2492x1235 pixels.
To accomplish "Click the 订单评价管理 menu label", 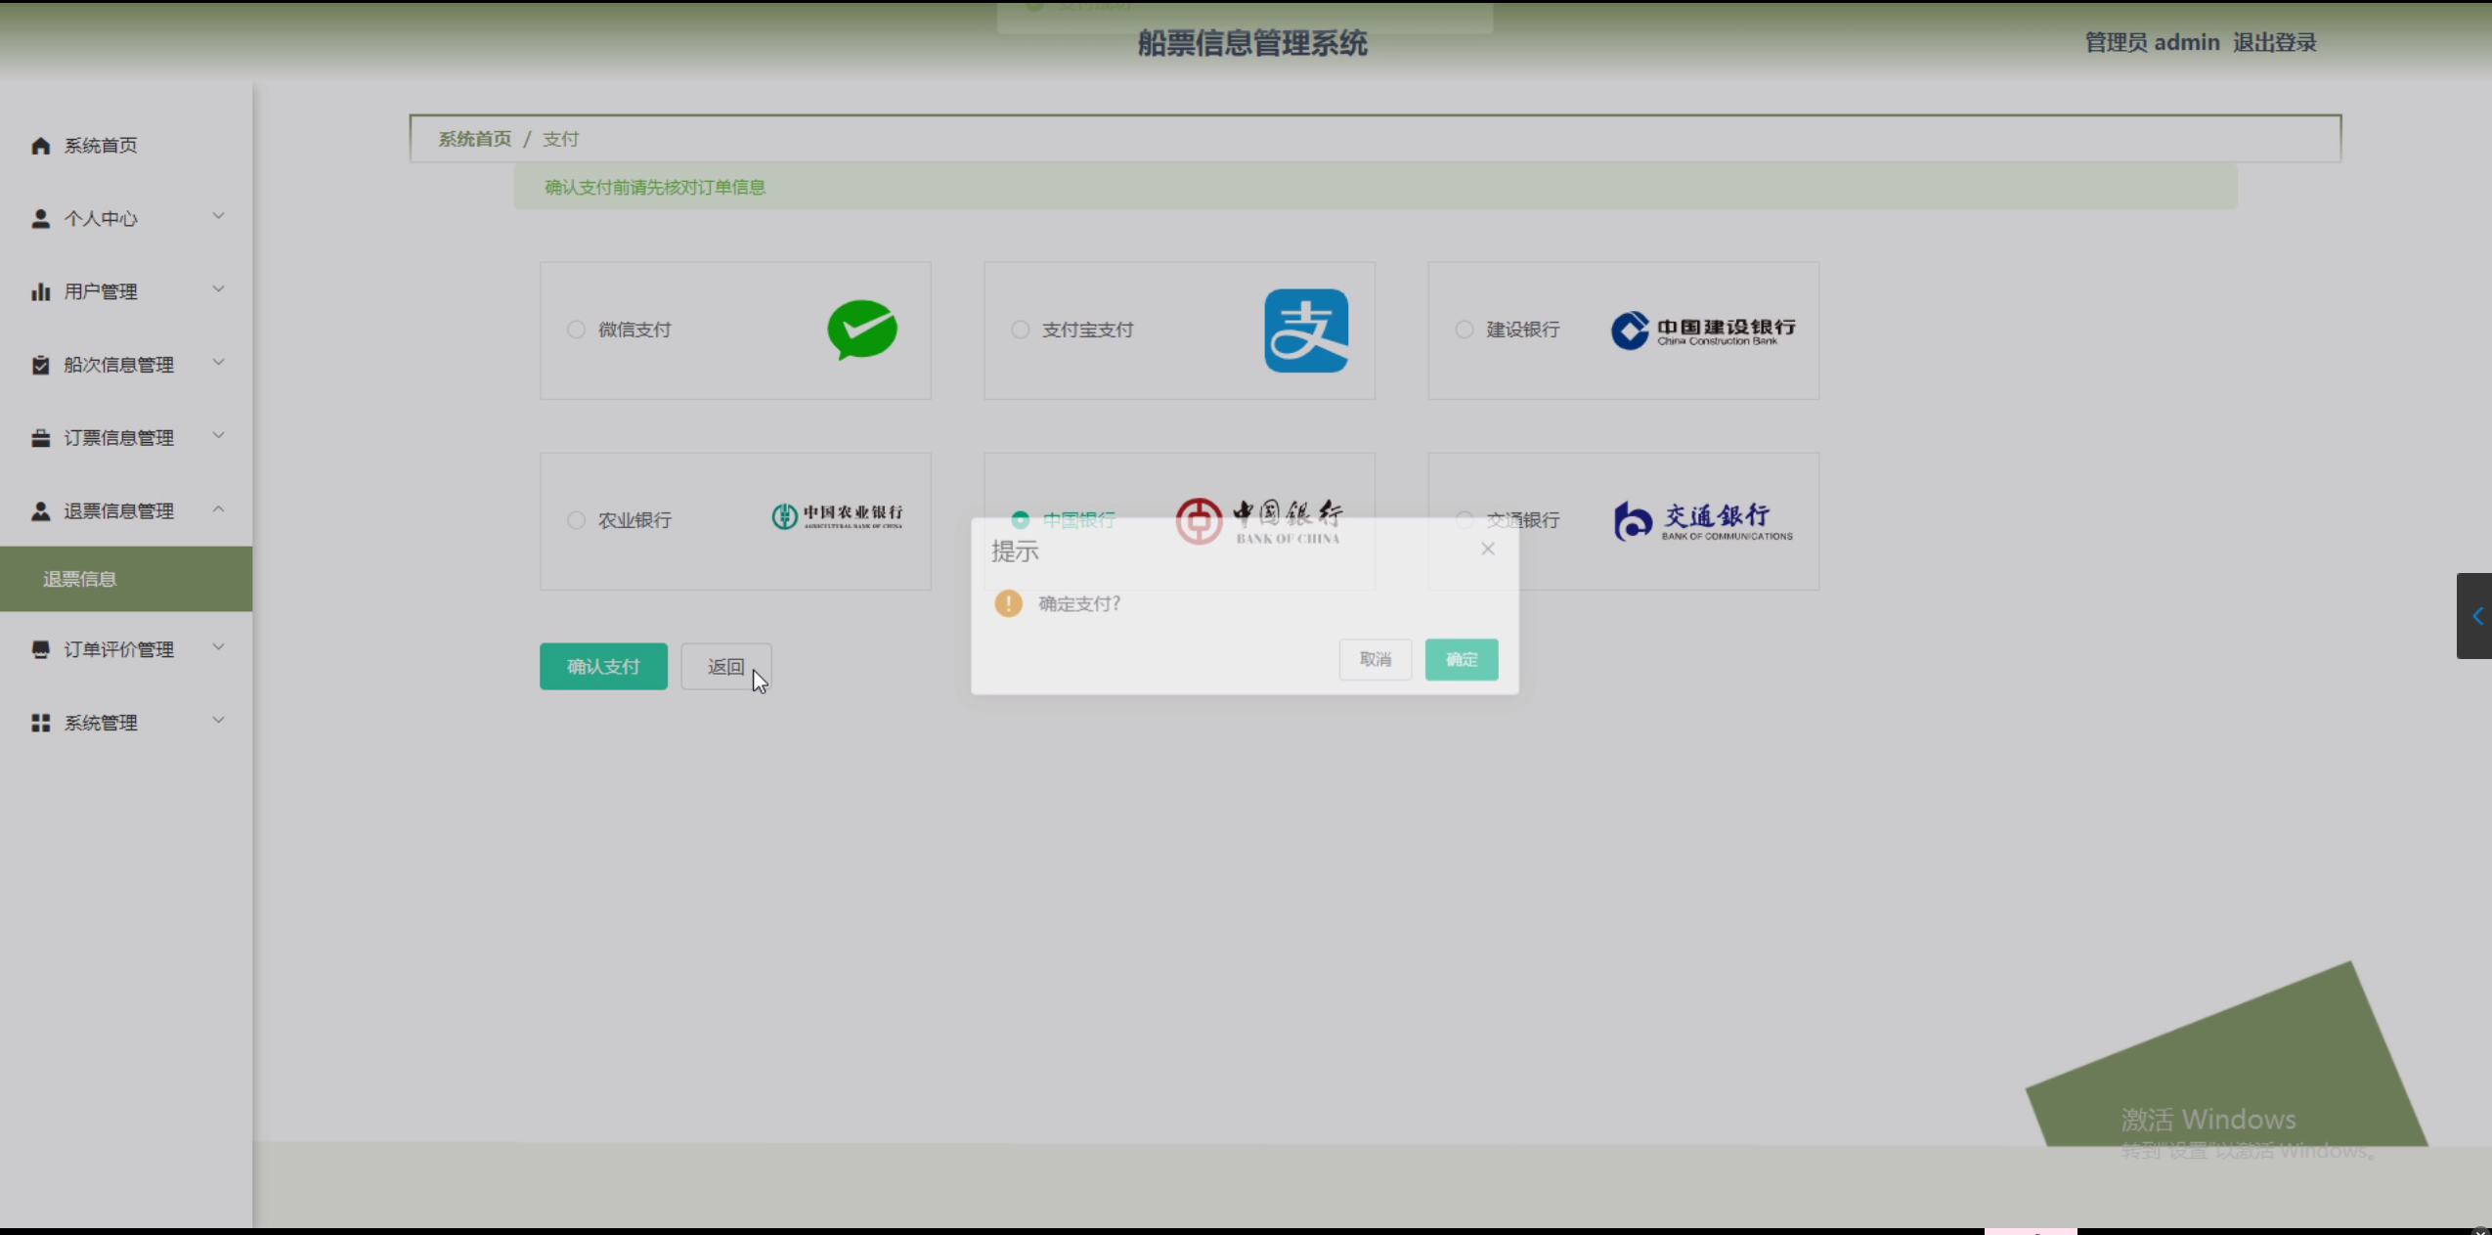I will click(119, 649).
